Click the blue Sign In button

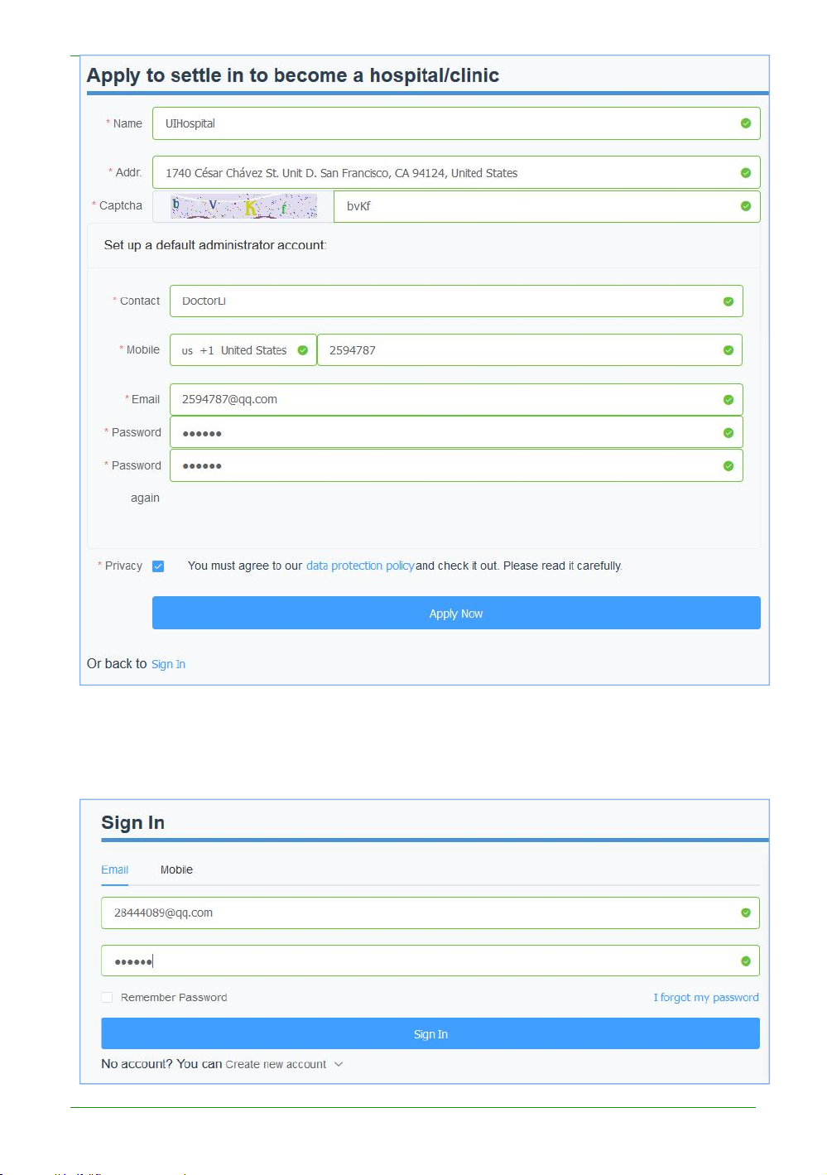tap(430, 1033)
